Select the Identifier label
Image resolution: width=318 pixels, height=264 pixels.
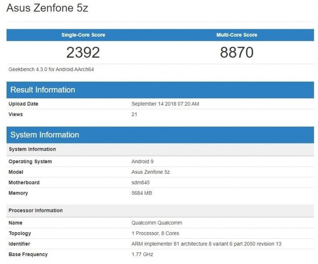click(19, 244)
